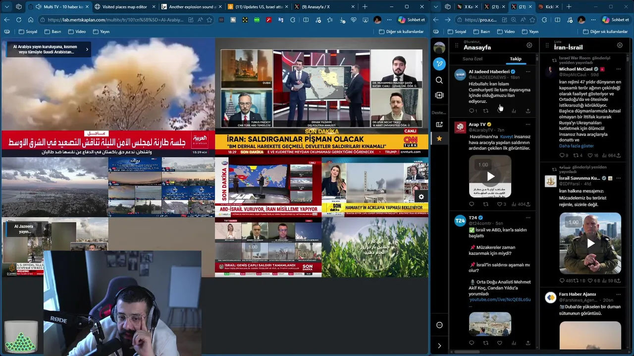The width and height of the screenshot is (634, 356).
Task: Open starred deck icon in X Pro sidebar
Action: (439, 138)
